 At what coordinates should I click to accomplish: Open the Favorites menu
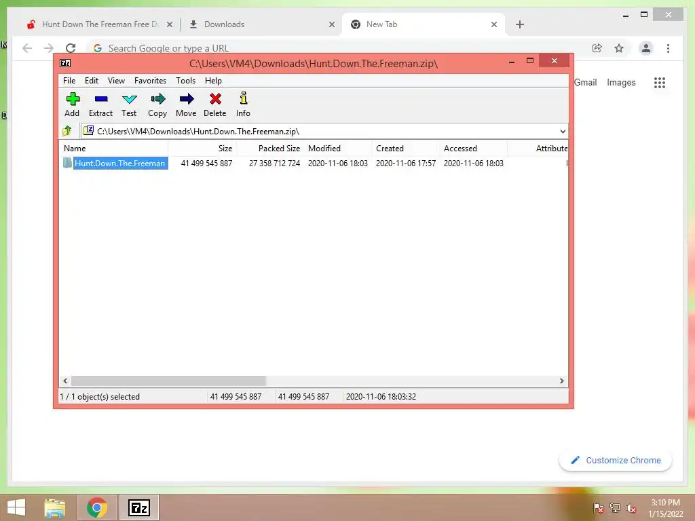(x=150, y=81)
